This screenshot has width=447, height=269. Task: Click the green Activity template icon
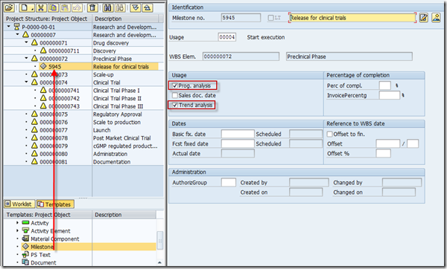[25, 223]
